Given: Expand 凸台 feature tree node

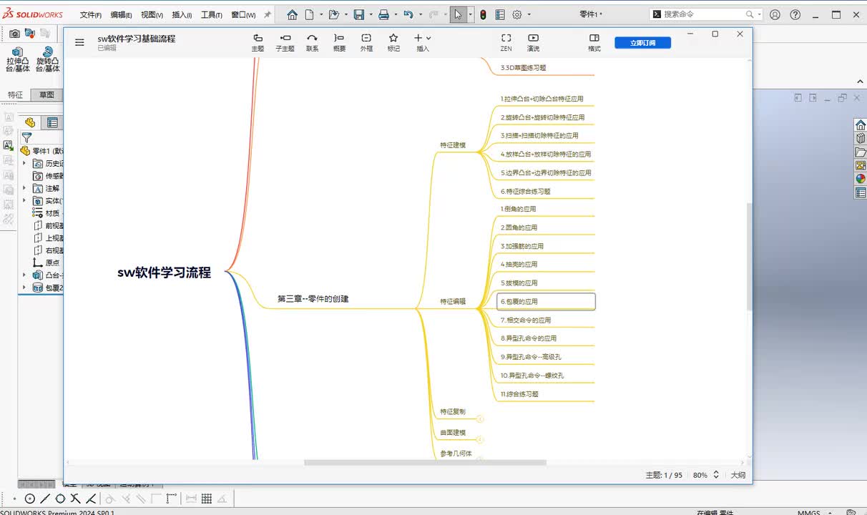Looking at the screenshot, I should (24, 275).
